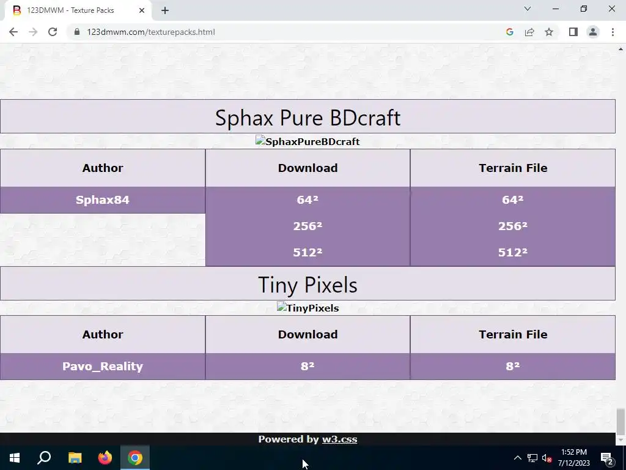This screenshot has height=470, width=626.
Task: Open Chrome three-dot menu
Action: (x=613, y=32)
